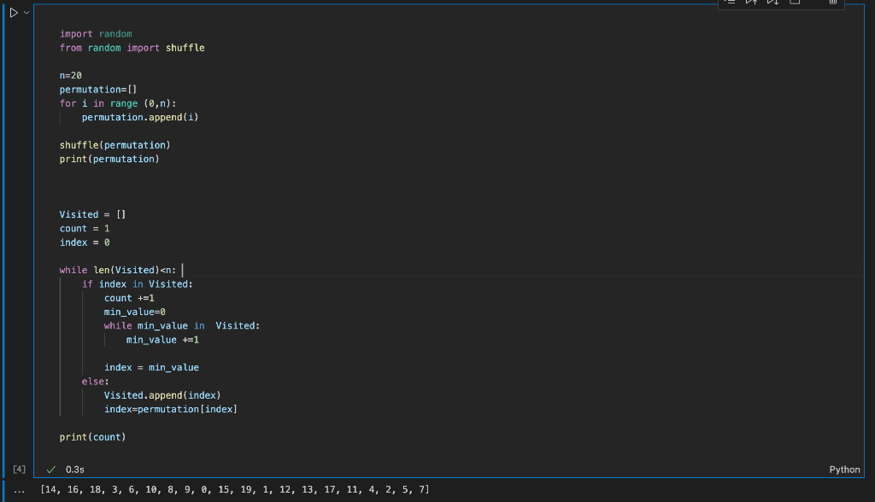Execute cell and below via the down-arrow run icon

coord(772,3)
